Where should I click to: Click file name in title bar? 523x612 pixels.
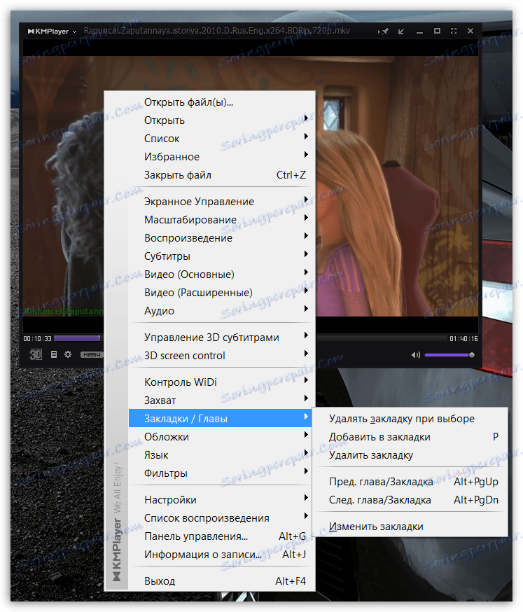(x=217, y=31)
